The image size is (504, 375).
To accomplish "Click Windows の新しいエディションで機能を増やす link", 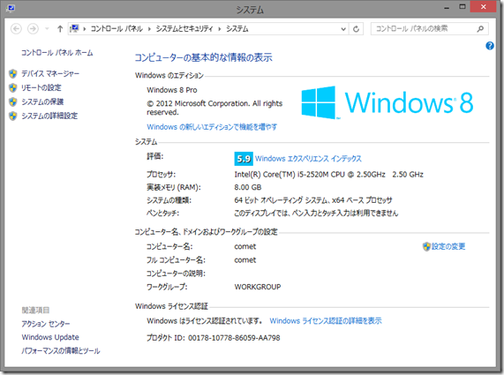I will 212,127.
